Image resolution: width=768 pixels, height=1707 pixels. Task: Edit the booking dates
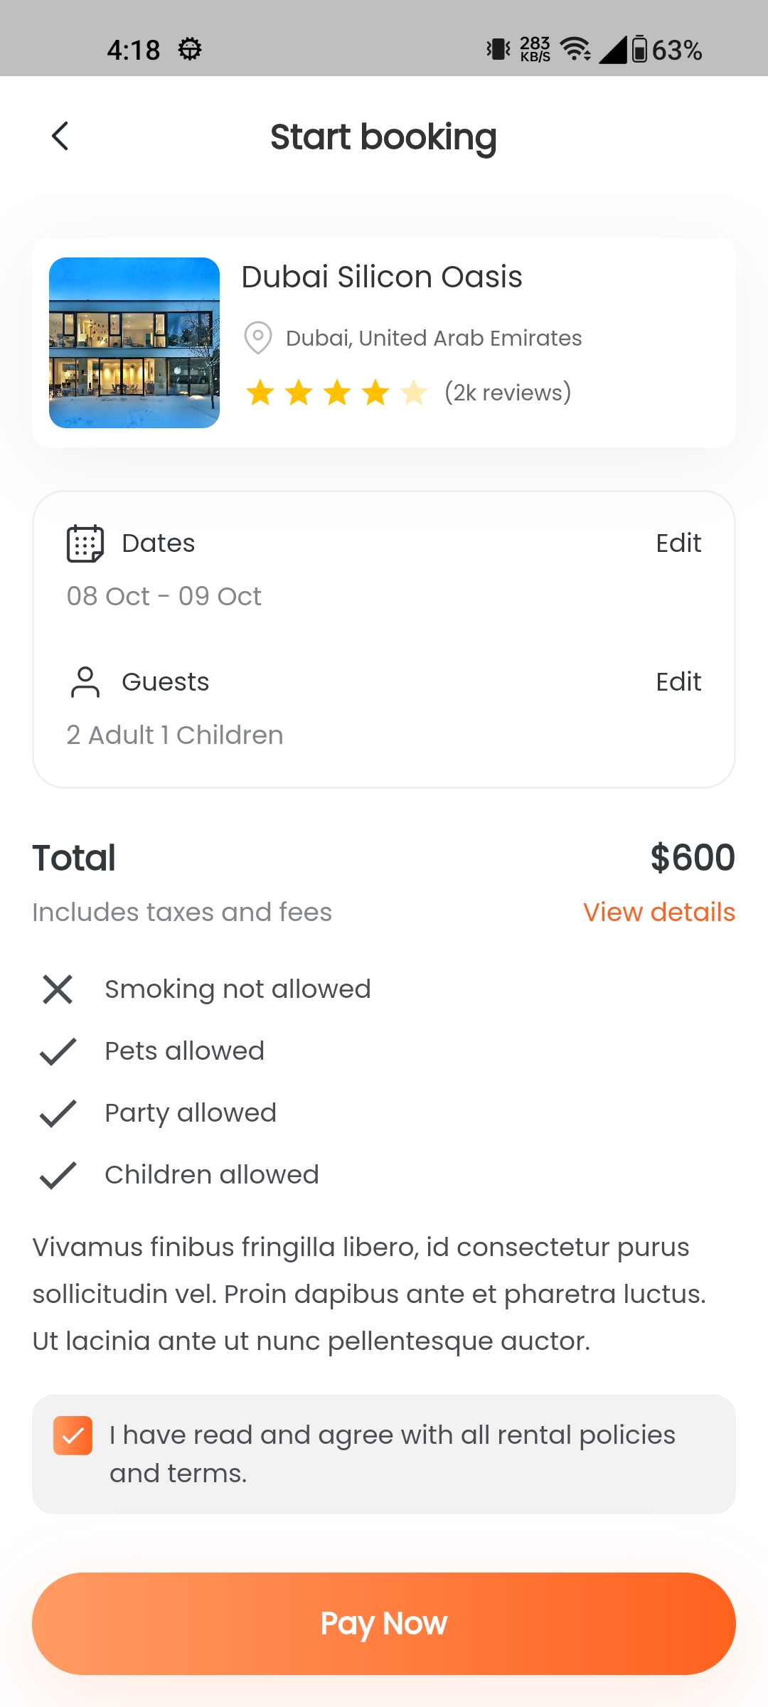[678, 543]
